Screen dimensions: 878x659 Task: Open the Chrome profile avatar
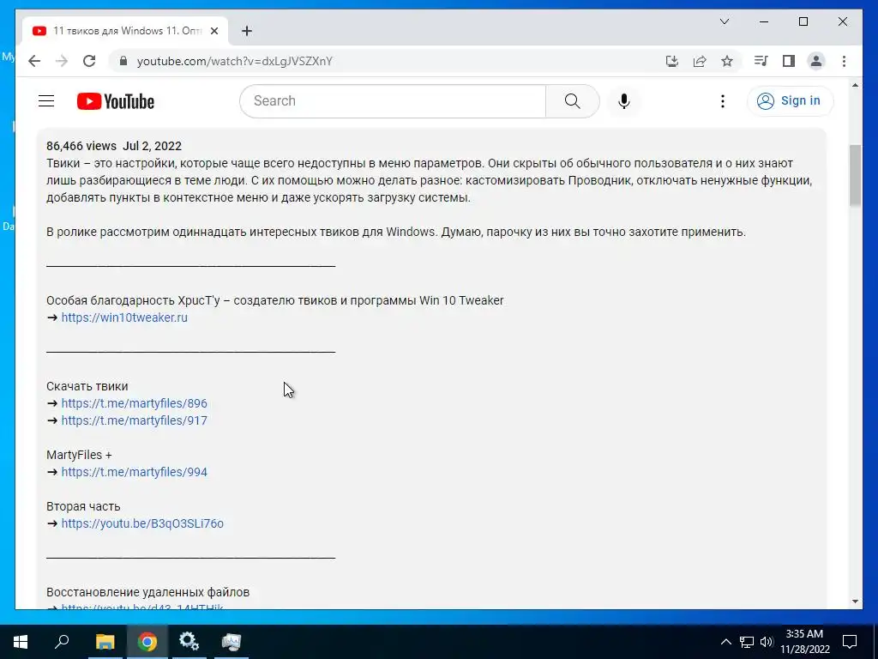click(816, 61)
